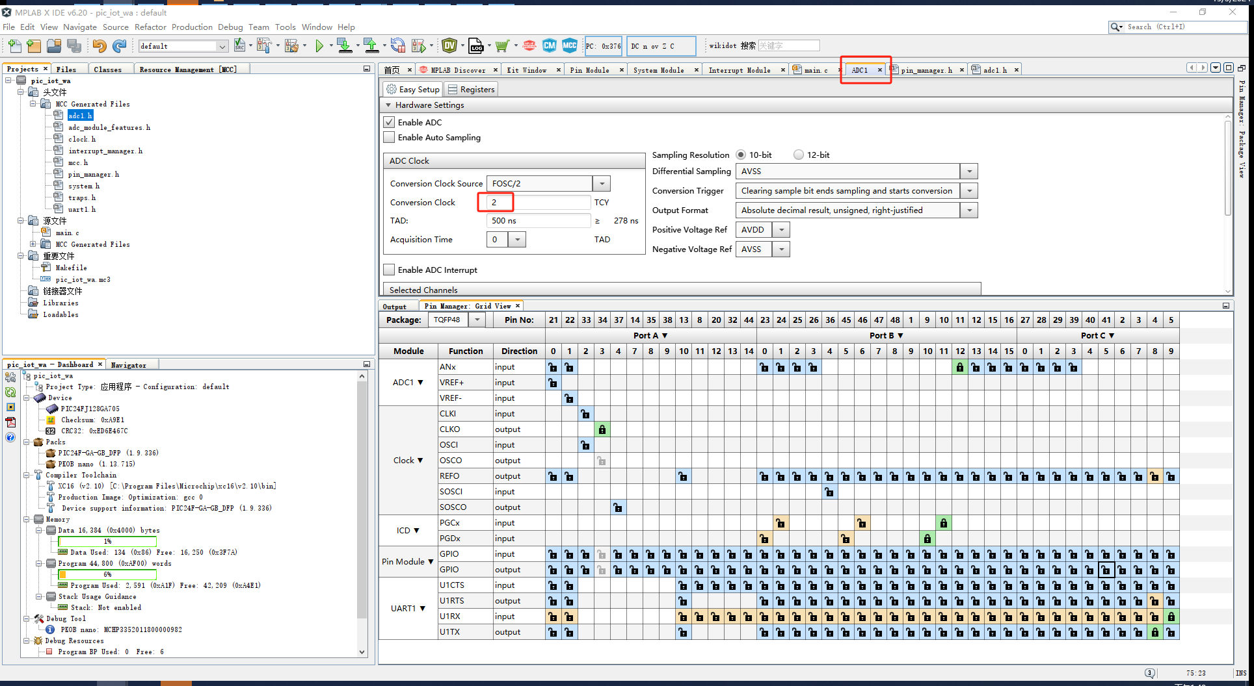The image size is (1254, 686).
Task: Collapse the Hardware Settings section
Action: (x=388, y=105)
